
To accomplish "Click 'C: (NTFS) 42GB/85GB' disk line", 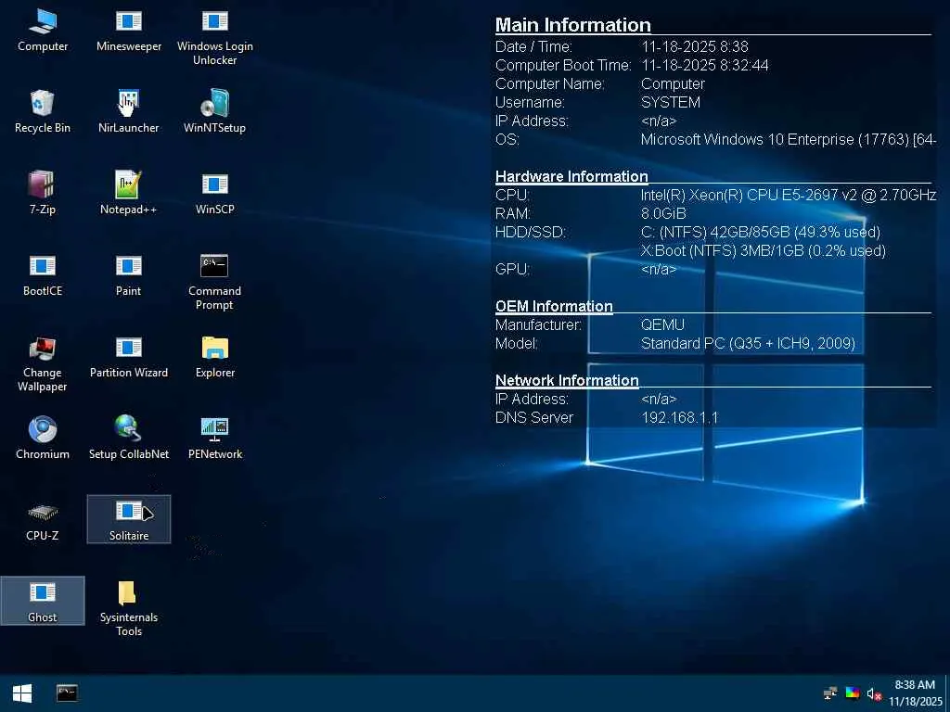I will point(761,233).
